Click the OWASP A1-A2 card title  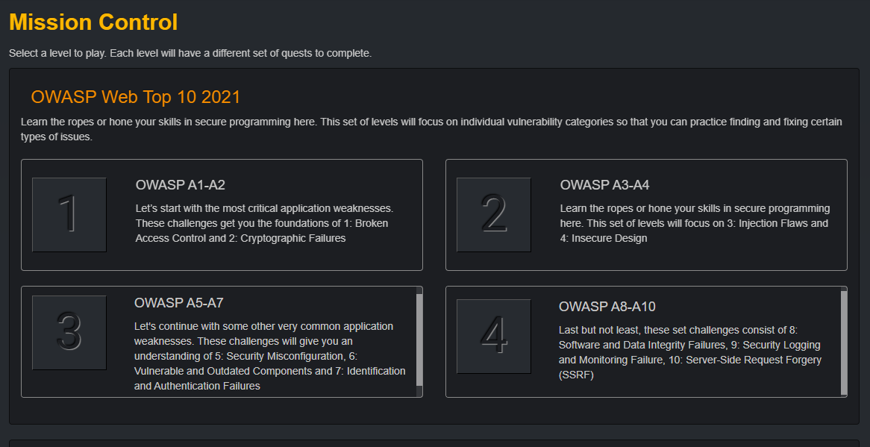pos(179,184)
